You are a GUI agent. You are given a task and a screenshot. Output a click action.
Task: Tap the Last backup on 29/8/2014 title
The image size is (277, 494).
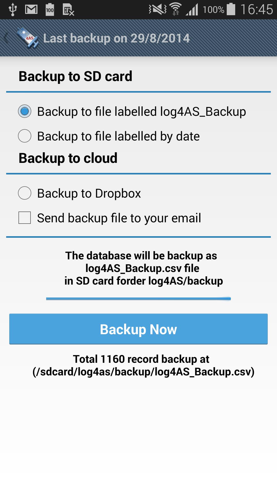[116, 38]
